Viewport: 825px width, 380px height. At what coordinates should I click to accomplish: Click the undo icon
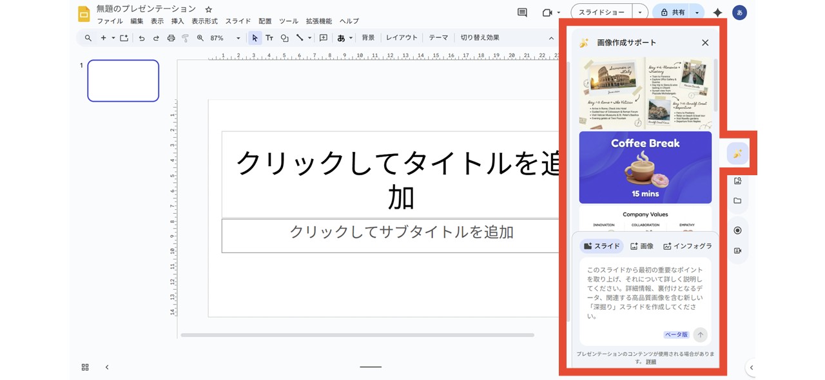pos(142,37)
